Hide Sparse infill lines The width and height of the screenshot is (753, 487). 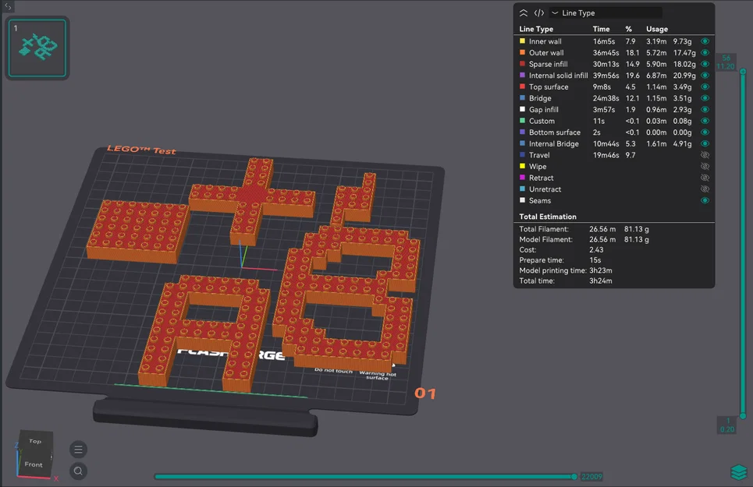pyautogui.click(x=705, y=64)
